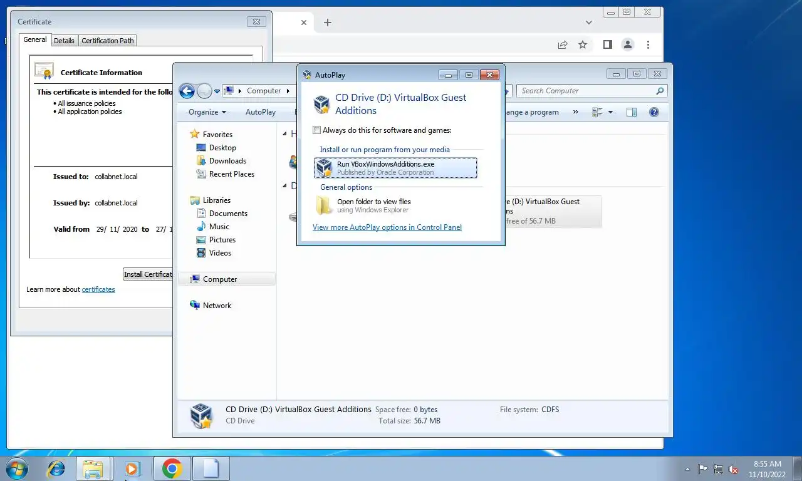The width and height of the screenshot is (802, 481).
Task: Open Chrome profile avatar
Action: (627, 44)
